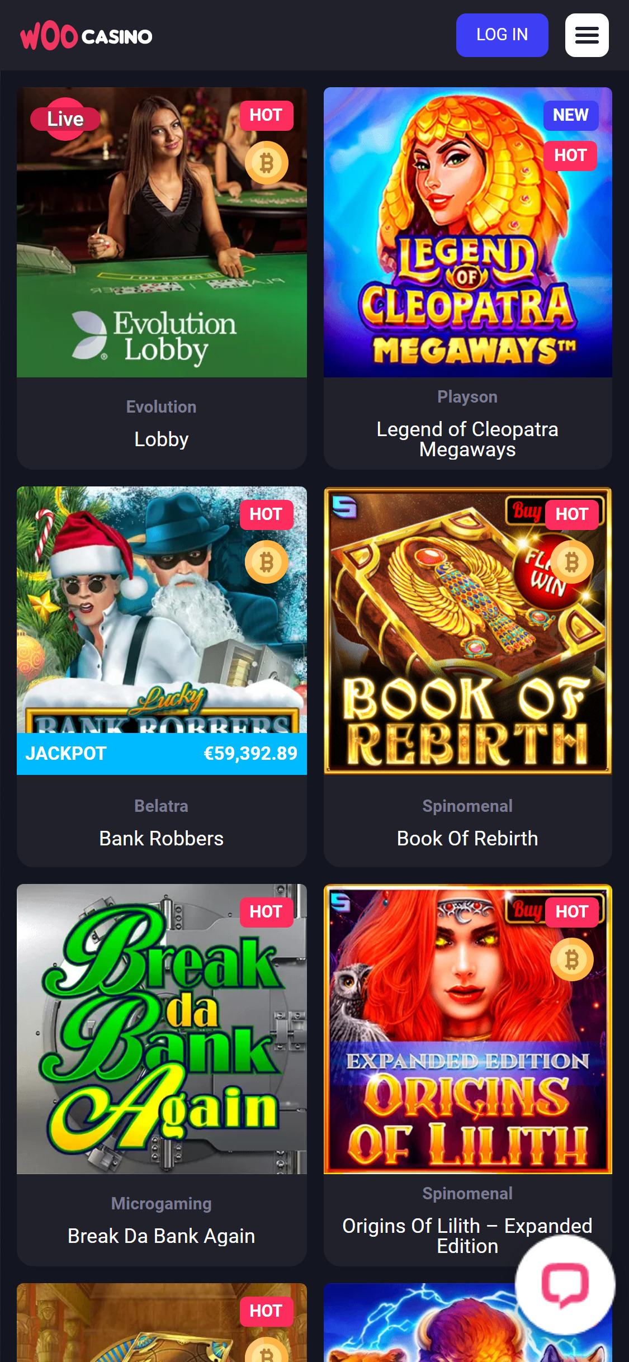The height and width of the screenshot is (1362, 629).
Task: Click HOT badge on Break Da Bank Again
Action: 267,912
